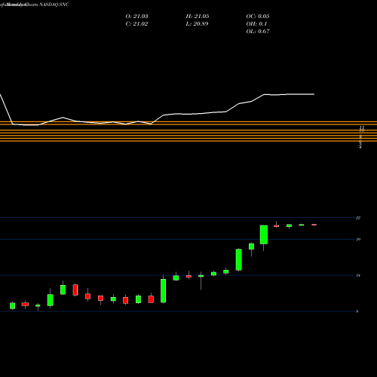
Task: Click the candle with long lower wick near 14
Action: 201,276
